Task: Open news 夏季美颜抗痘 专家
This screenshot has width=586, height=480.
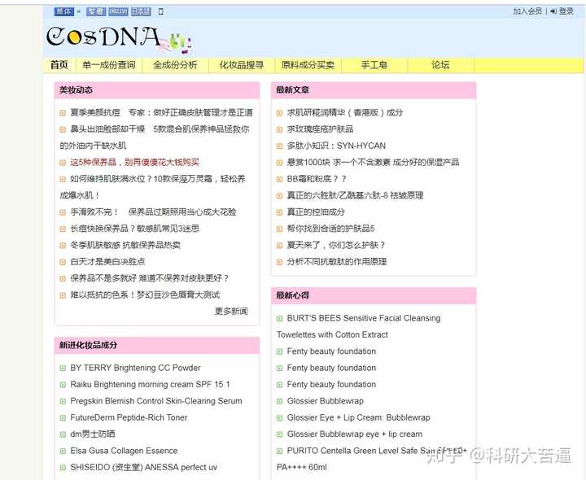Action: point(161,112)
